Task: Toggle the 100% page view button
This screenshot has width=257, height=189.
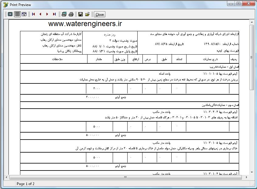Action: 17,14
